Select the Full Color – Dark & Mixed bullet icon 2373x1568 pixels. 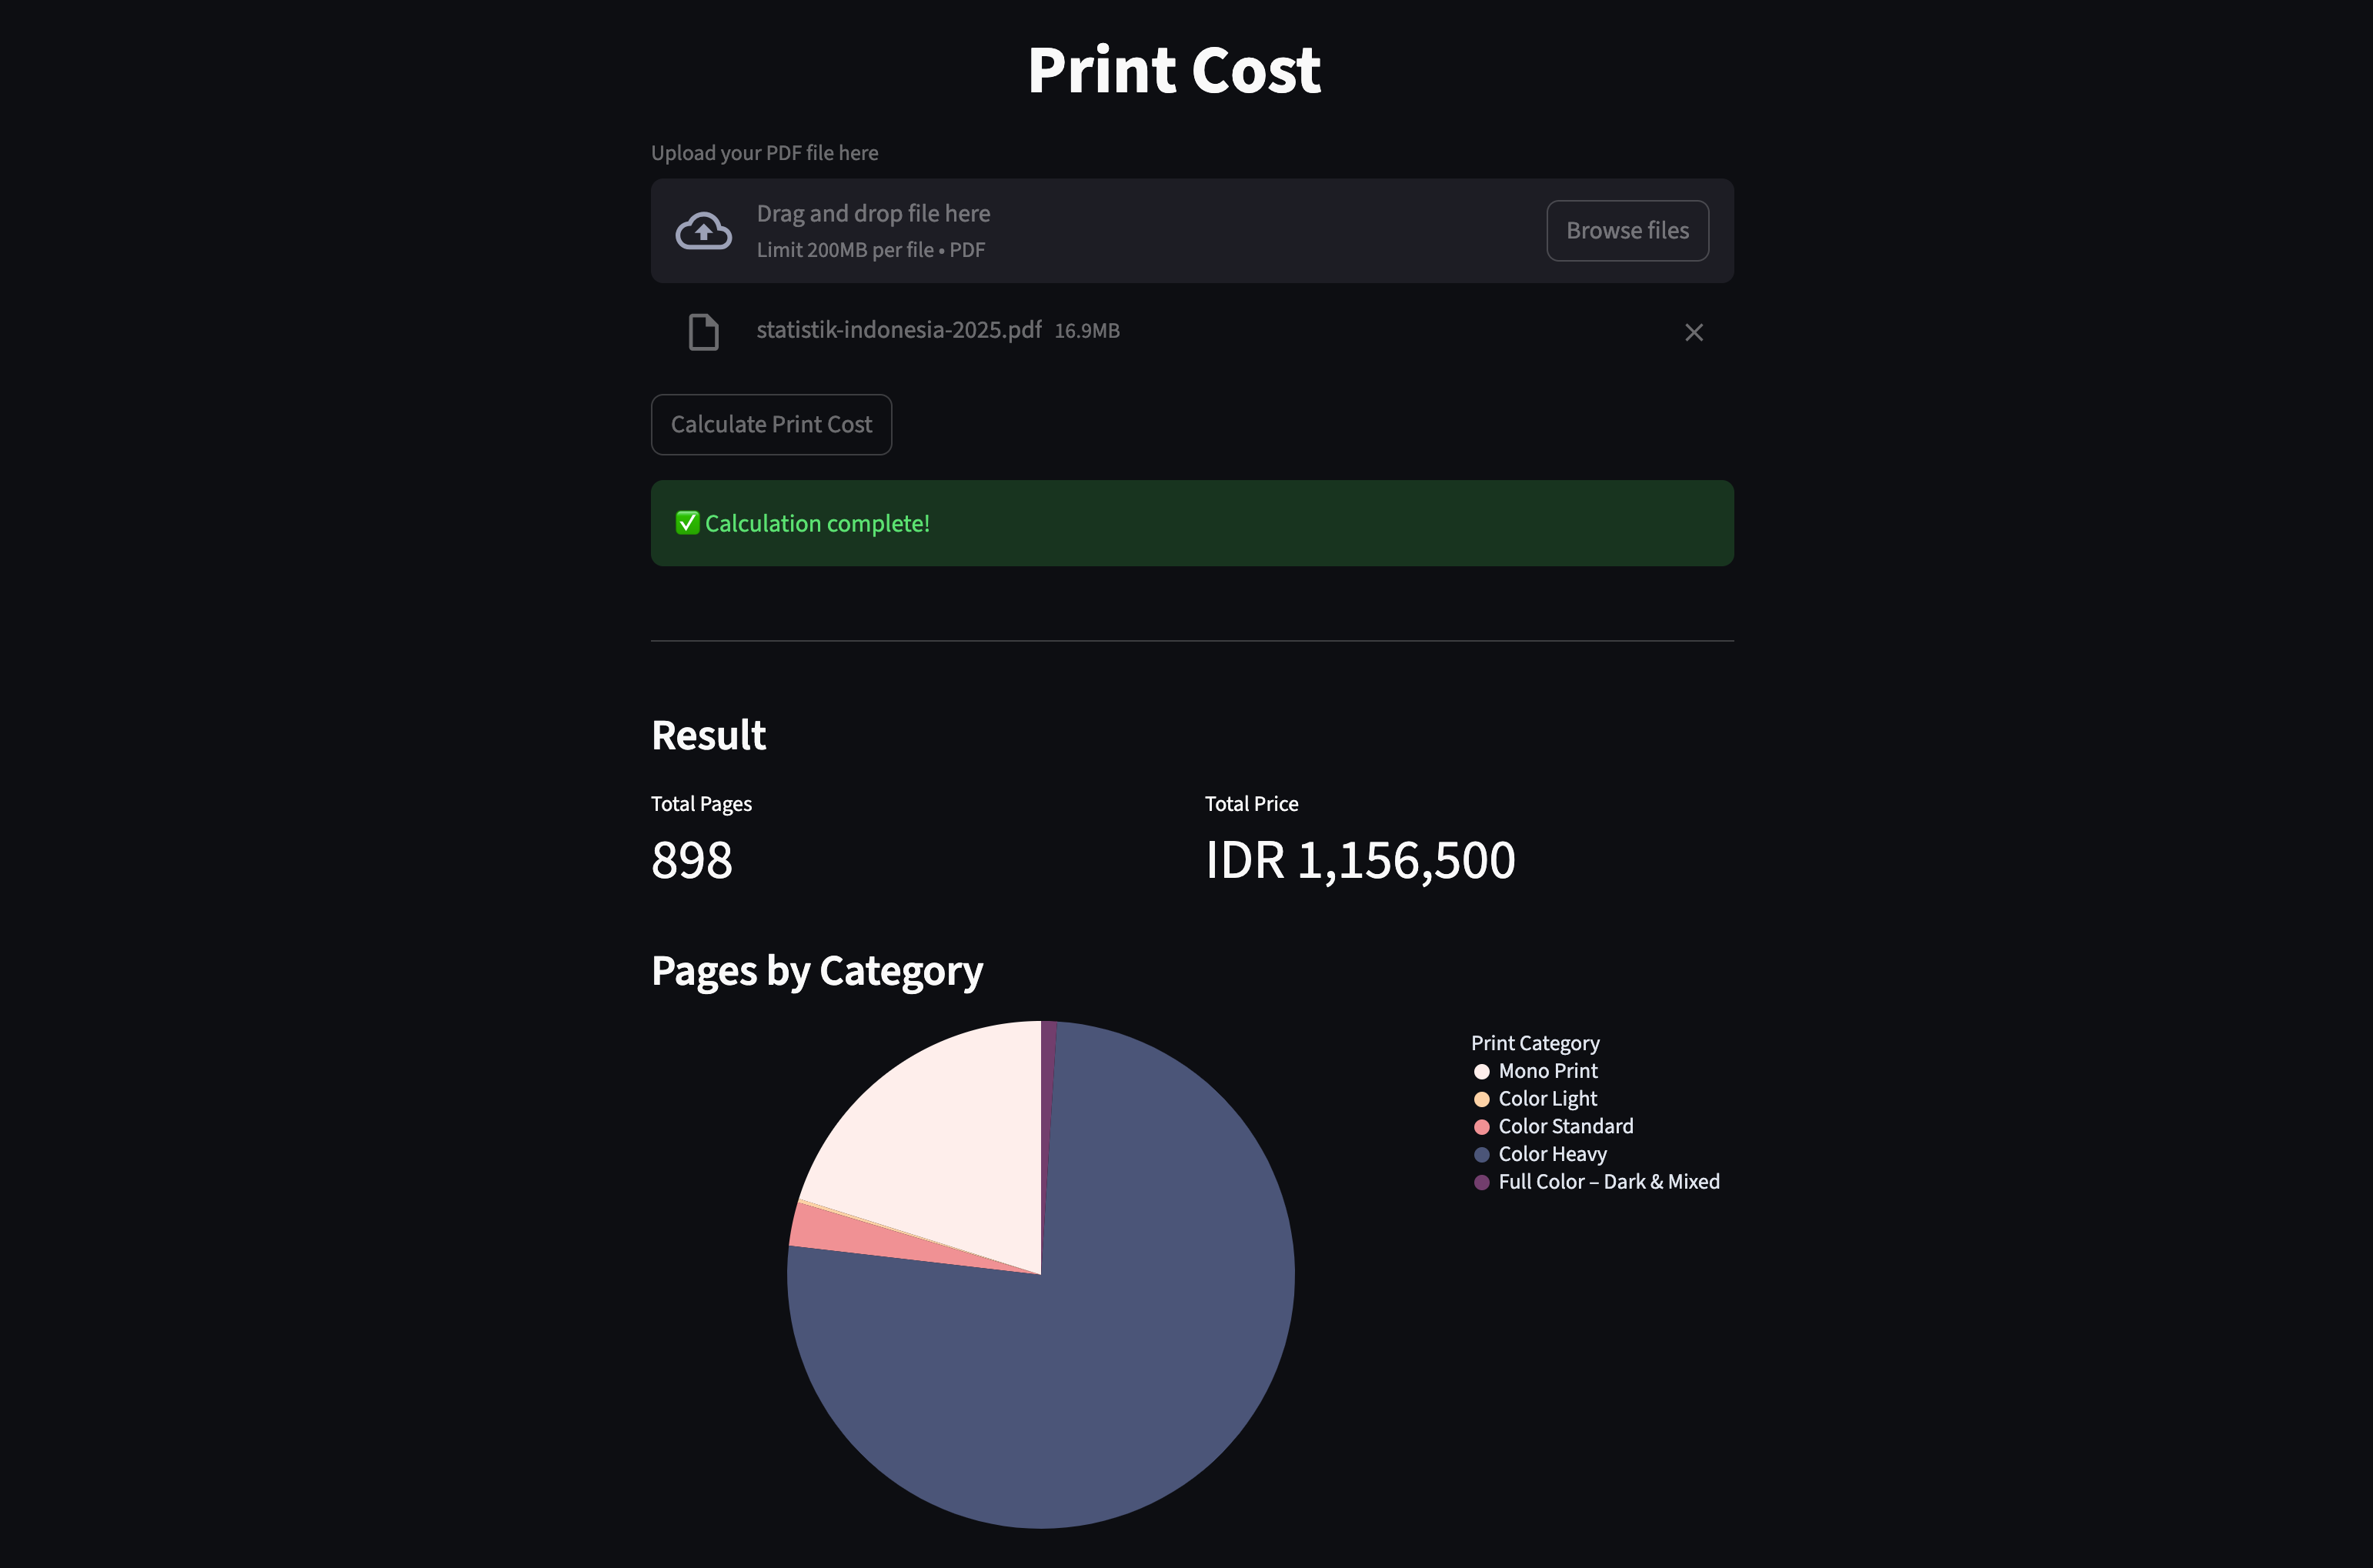[1481, 1181]
